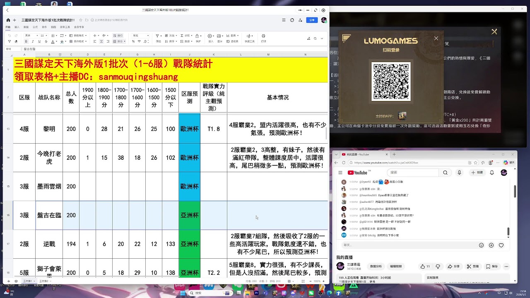Select the cell containing 墨雨雲烟
The image size is (530, 298).
[49, 187]
